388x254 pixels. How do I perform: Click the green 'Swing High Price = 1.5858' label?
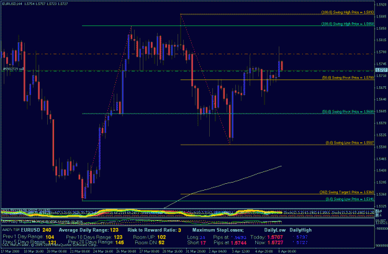click(x=348, y=24)
